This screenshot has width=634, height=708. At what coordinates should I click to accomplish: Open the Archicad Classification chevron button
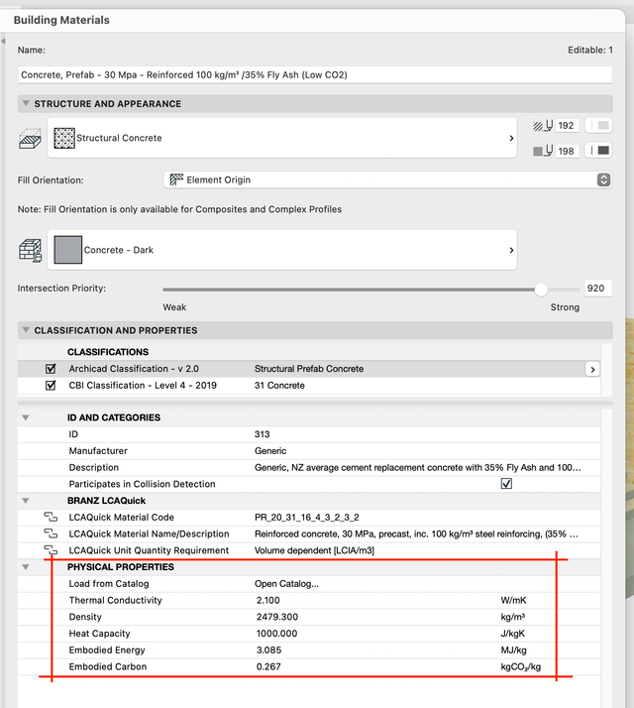click(x=592, y=369)
